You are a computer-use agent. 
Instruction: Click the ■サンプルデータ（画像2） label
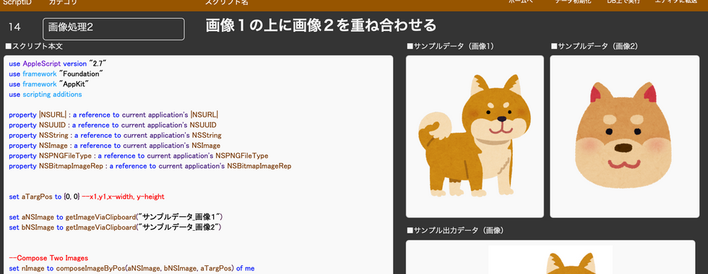(x=595, y=46)
